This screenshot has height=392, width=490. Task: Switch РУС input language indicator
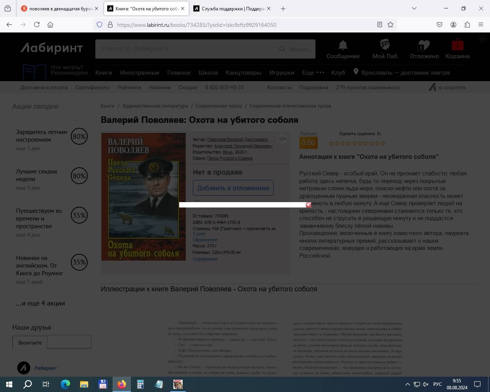(438, 384)
